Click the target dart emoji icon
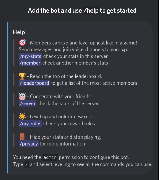159x180 pixels. [22, 43]
